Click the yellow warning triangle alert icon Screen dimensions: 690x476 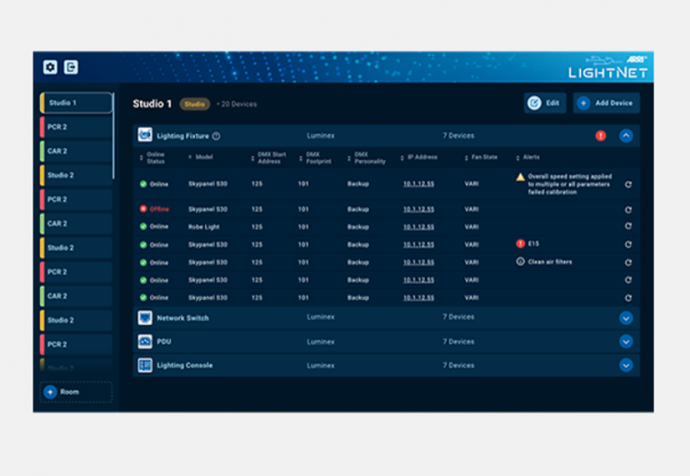[x=520, y=176]
